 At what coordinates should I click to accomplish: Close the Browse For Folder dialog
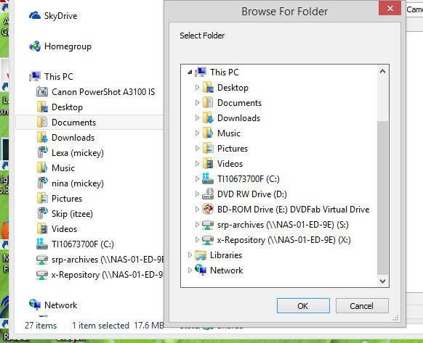[x=390, y=8]
